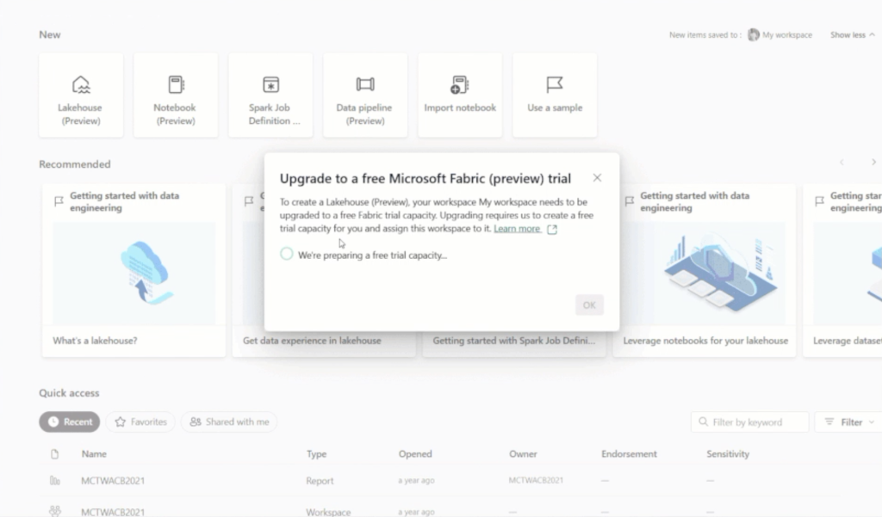This screenshot has height=517, width=882.
Task: Click the flag icon on the "What's a lakehouse?" card
Action: (x=59, y=201)
